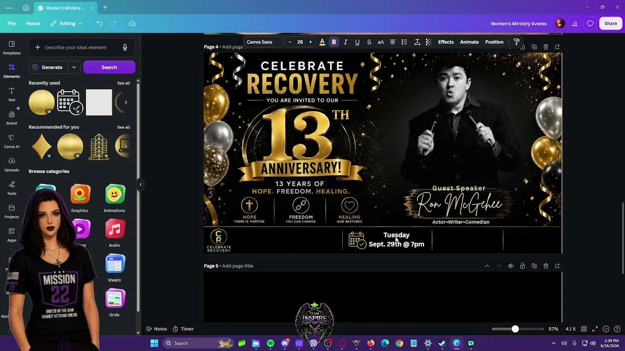The width and height of the screenshot is (625, 351).
Task: Open grid view of pages
Action: pos(584,329)
